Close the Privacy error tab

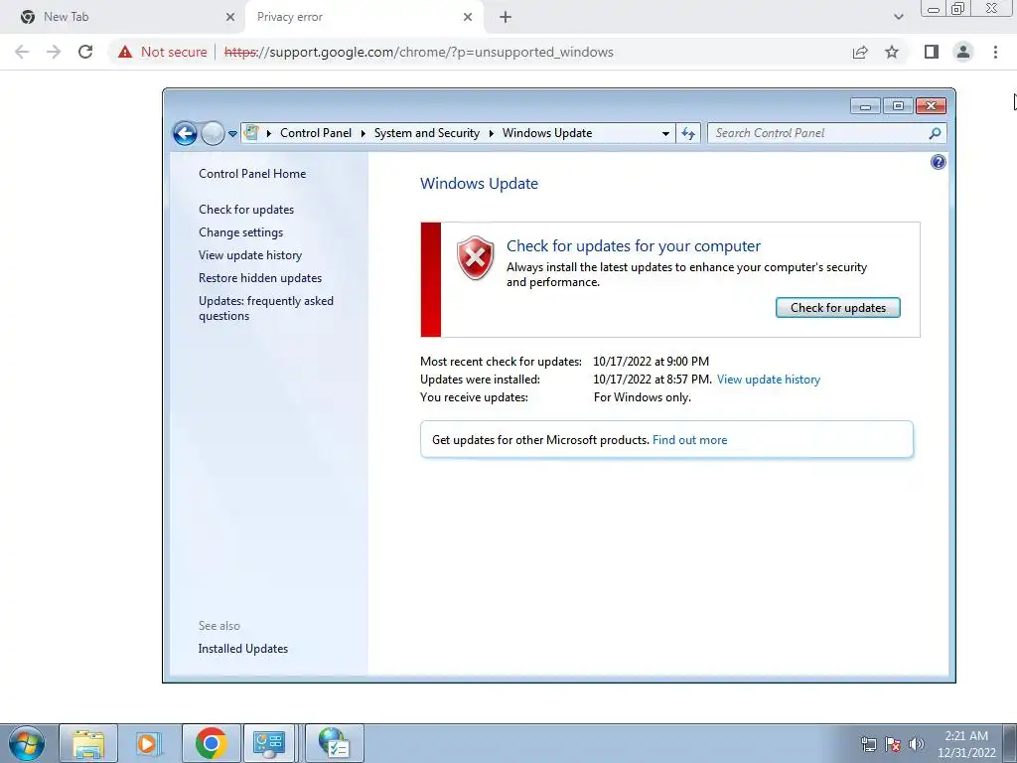[x=468, y=17]
